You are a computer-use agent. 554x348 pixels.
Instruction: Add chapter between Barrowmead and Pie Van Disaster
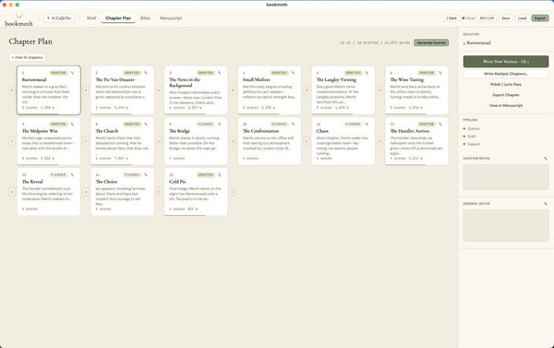pyautogui.click(x=86, y=90)
